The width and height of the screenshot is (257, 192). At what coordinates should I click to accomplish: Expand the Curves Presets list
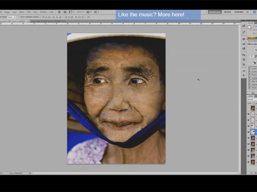coord(250,72)
